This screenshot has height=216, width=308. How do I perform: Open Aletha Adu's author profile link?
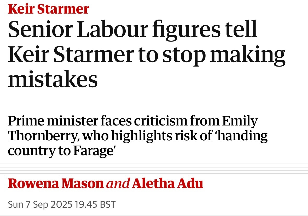(x=168, y=184)
